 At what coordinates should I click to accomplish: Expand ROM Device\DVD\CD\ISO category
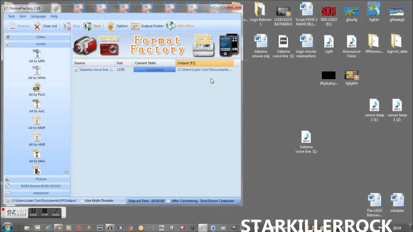coord(37,186)
